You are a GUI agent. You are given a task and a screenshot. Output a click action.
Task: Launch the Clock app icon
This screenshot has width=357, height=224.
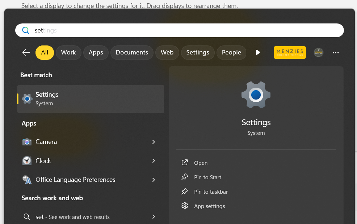tap(27, 161)
